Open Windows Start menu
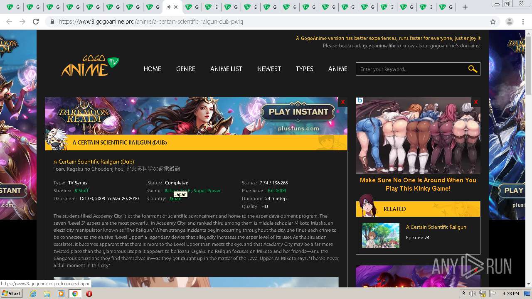 12,294
